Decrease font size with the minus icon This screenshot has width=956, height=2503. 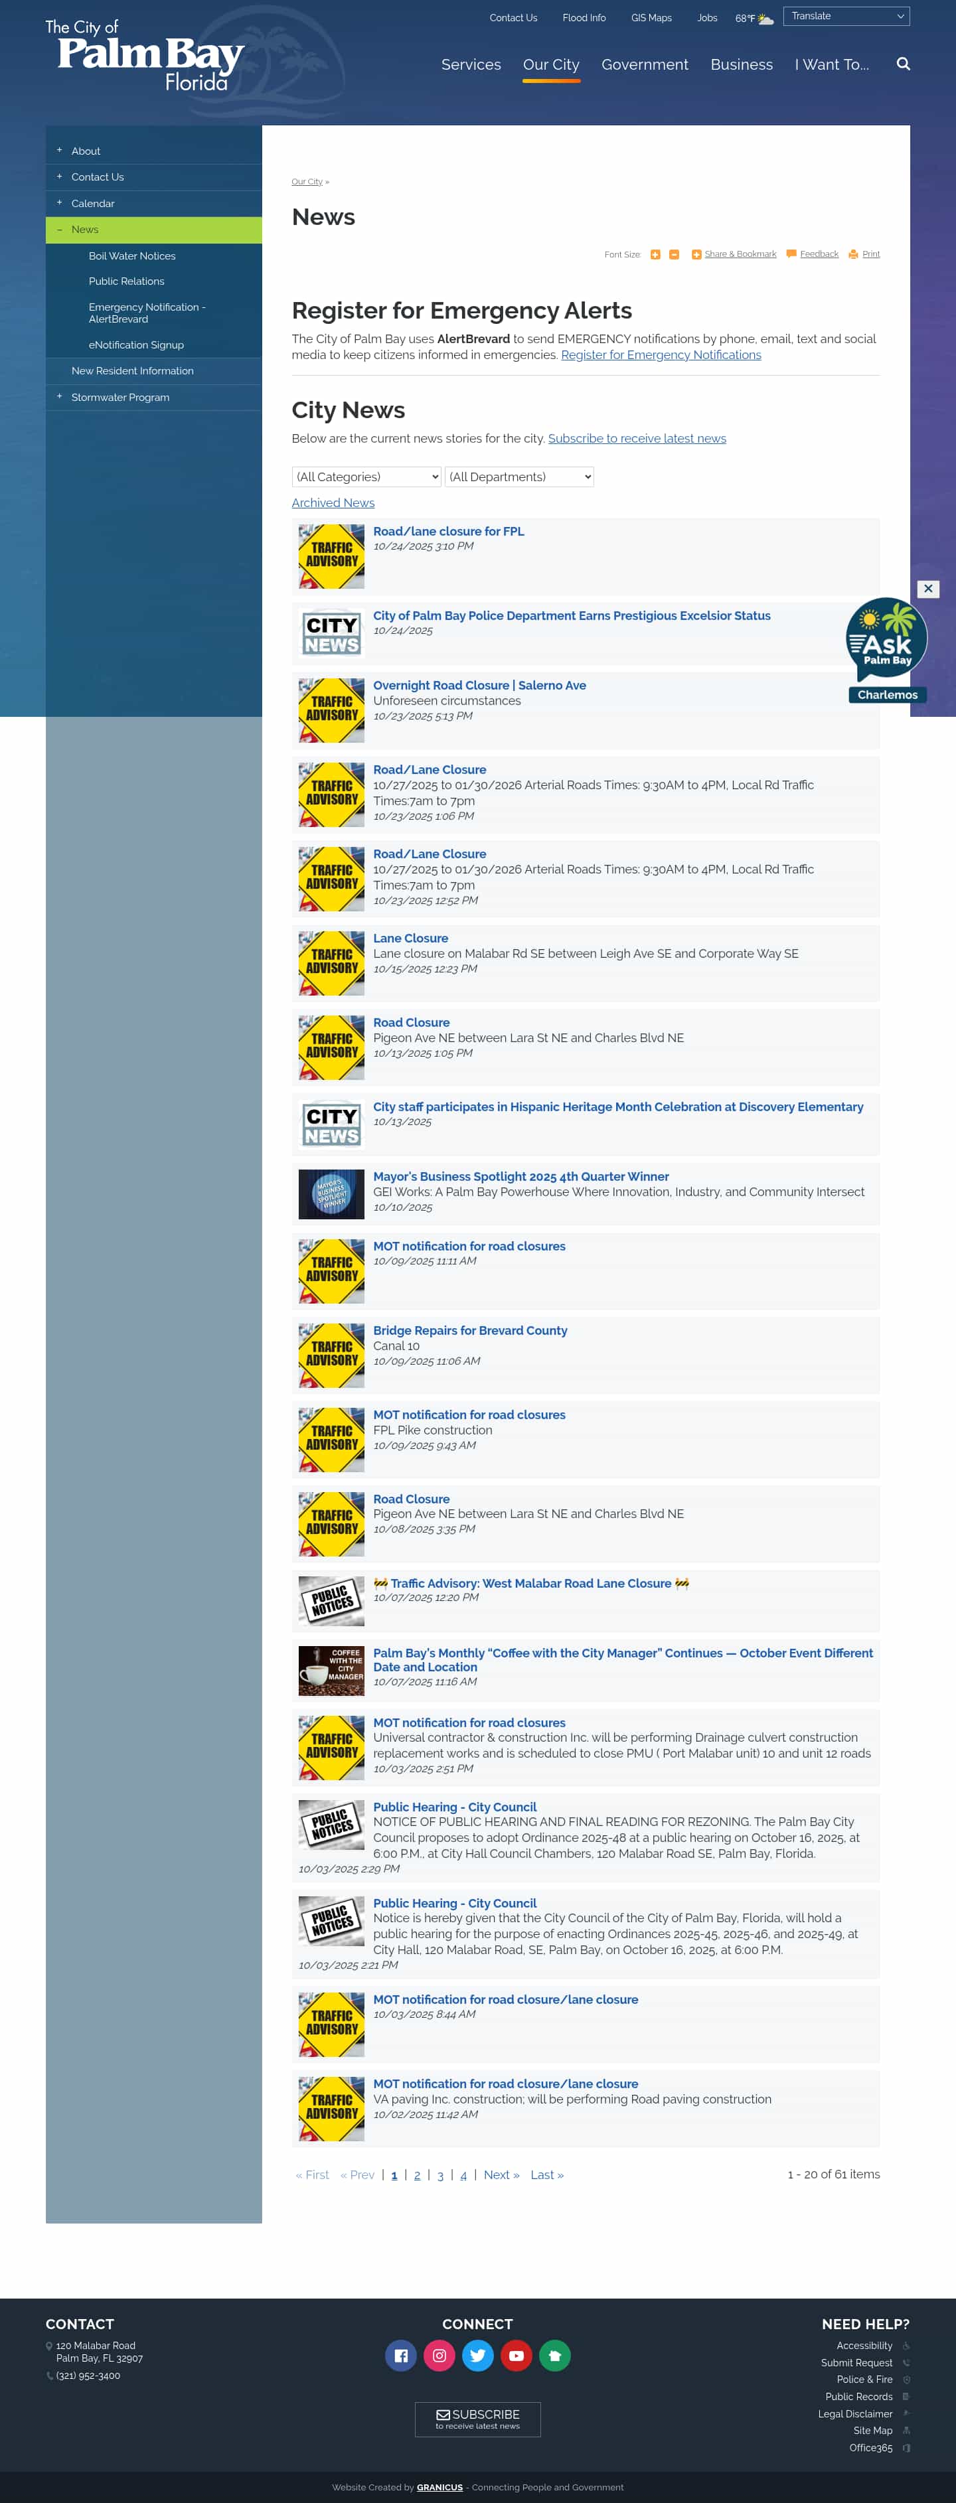[673, 255]
